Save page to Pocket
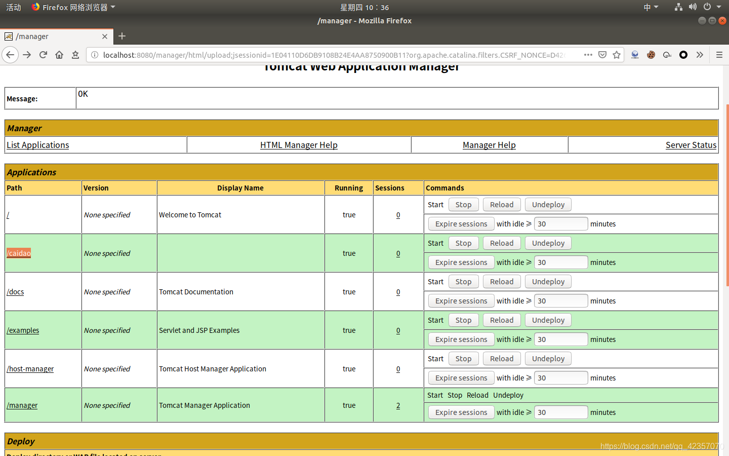Screen dimensions: 729x456 (602, 55)
